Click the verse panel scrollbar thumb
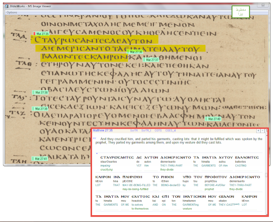 (x=266, y=175)
